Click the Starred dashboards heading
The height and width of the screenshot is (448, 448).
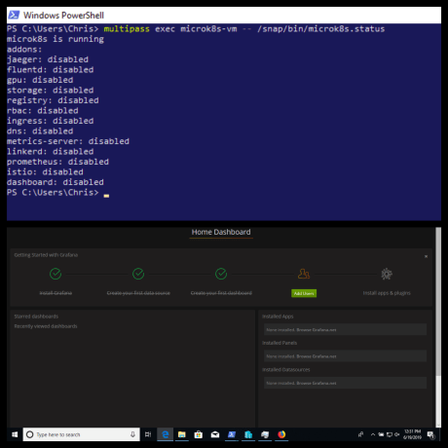click(36, 317)
